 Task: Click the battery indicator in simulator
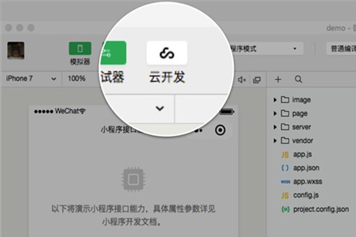226,111
